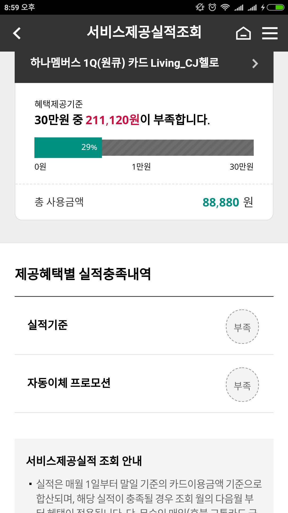The height and width of the screenshot is (513, 288).
Task: Open the hamburger menu
Action: pos(270,33)
